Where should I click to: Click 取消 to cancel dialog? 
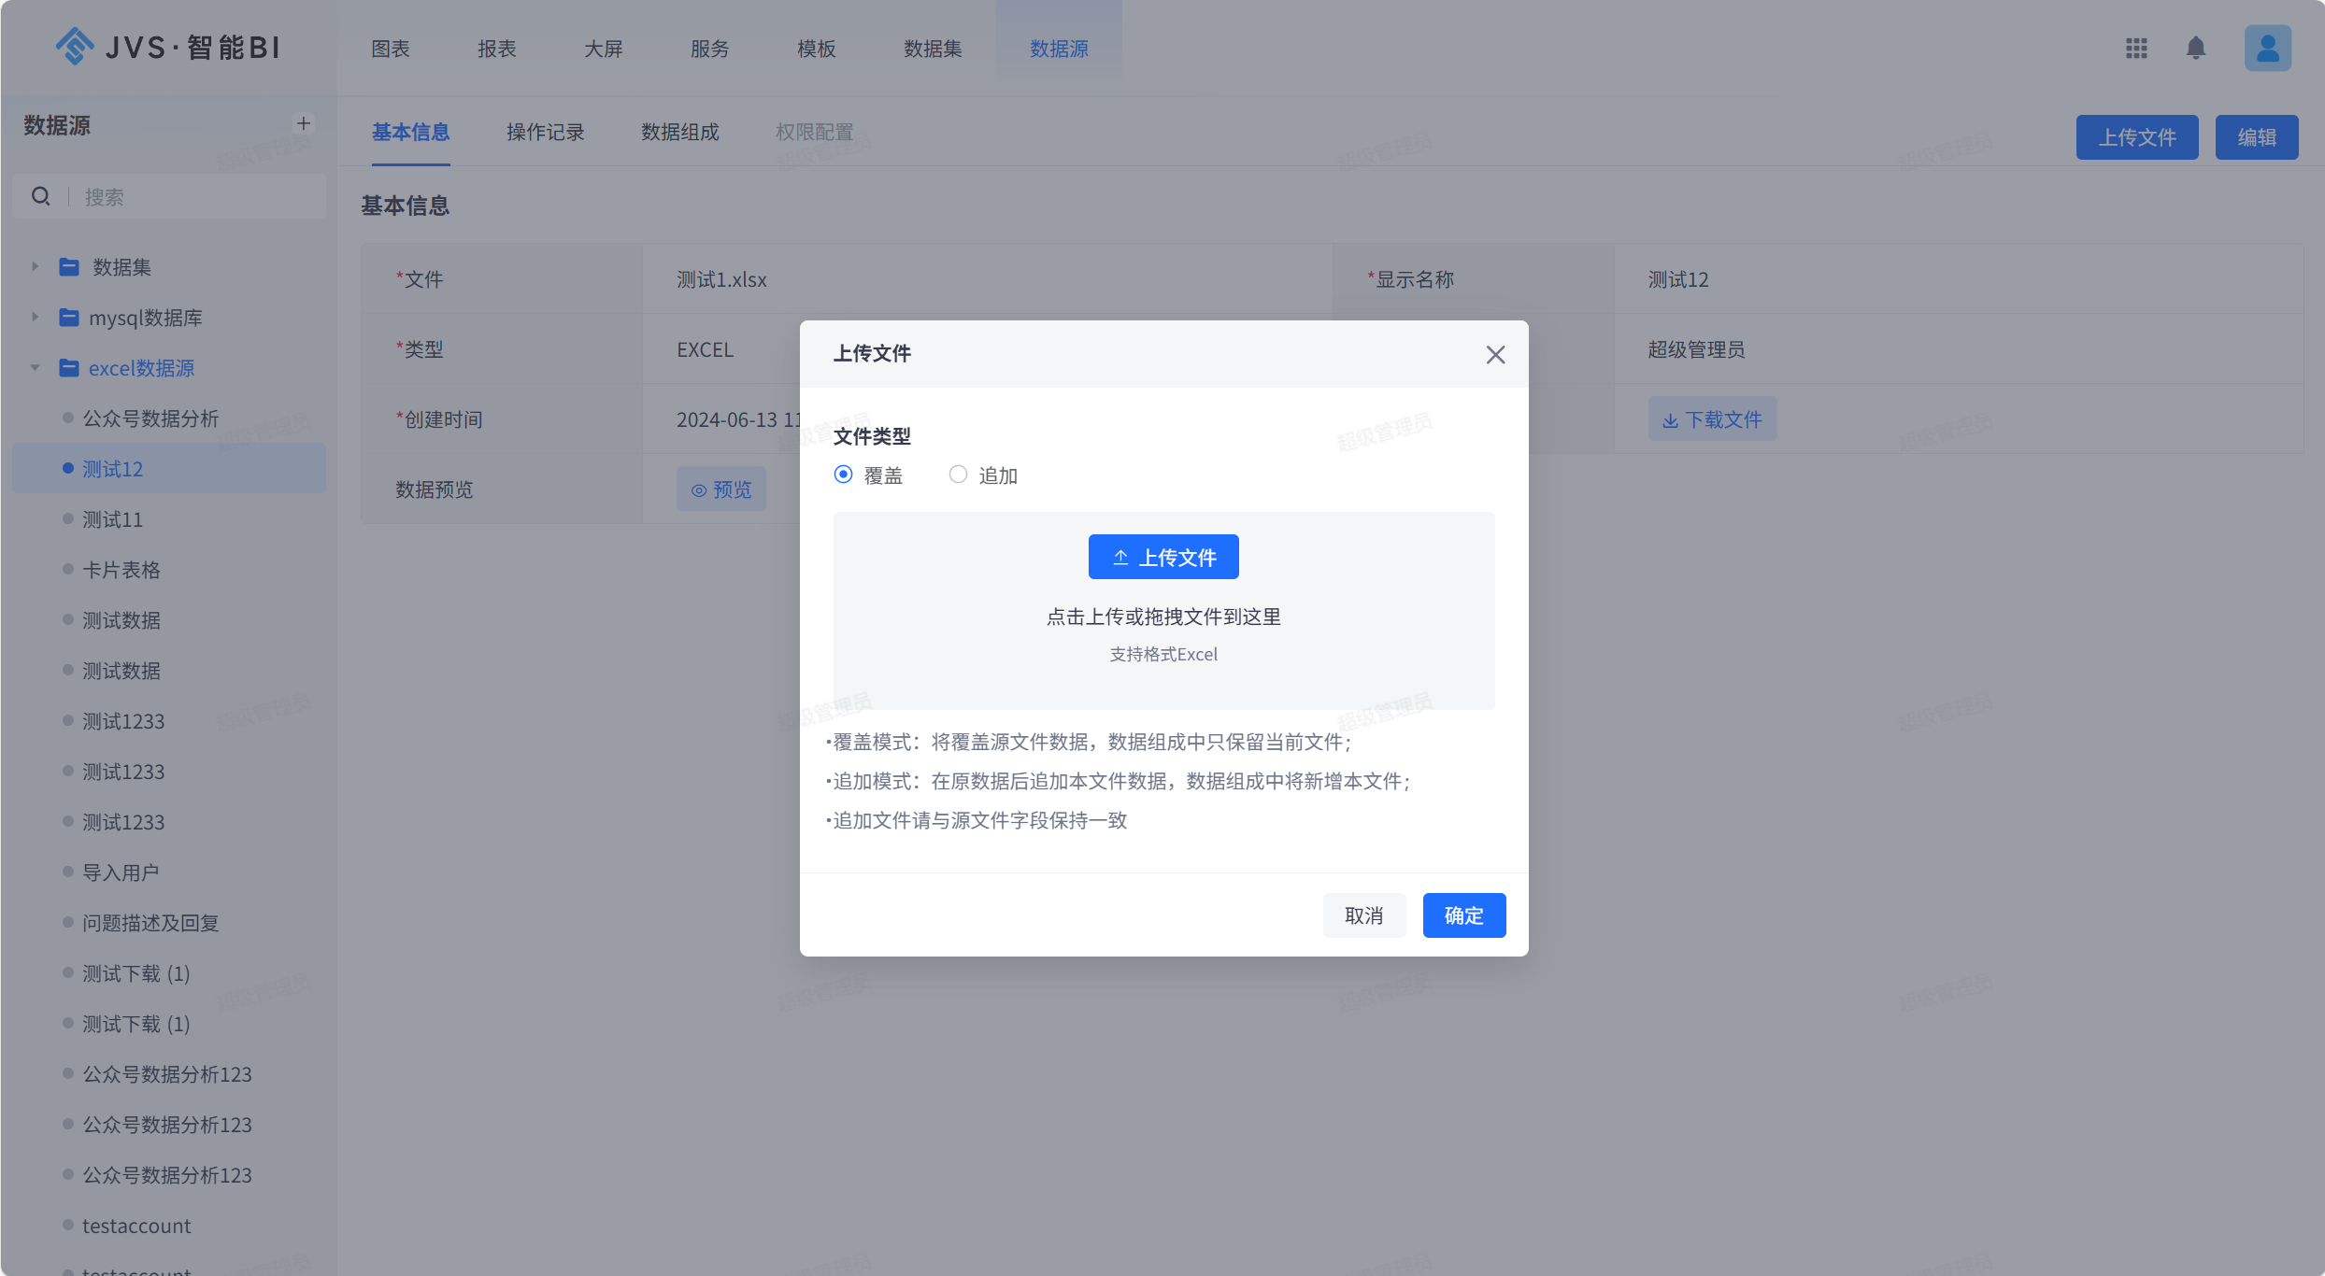pos(1363,915)
